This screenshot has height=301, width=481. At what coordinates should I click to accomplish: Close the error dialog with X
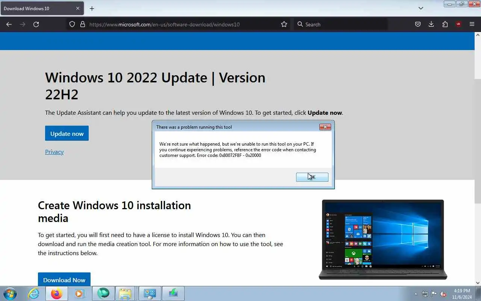point(325,127)
